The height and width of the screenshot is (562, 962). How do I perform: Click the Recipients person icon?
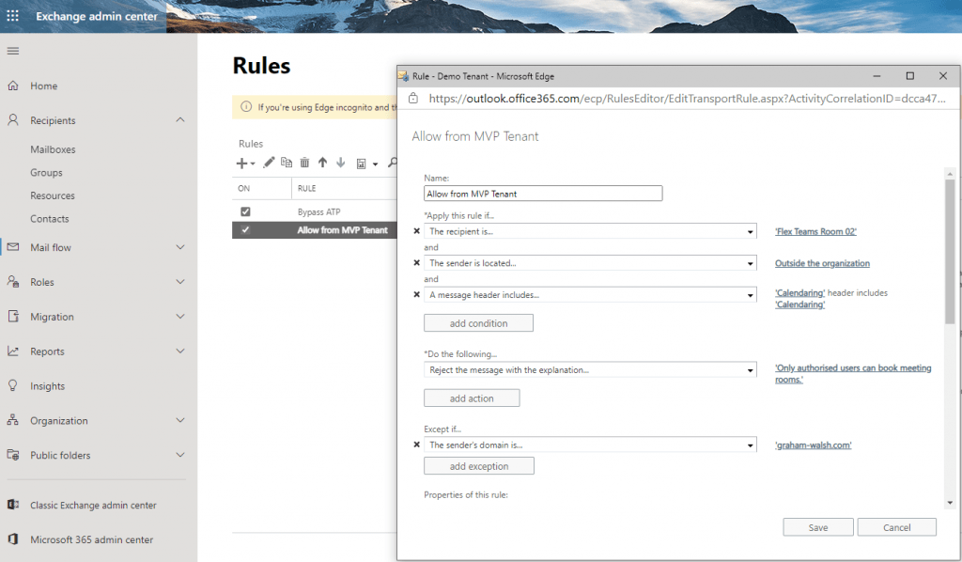click(x=13, y=120)
